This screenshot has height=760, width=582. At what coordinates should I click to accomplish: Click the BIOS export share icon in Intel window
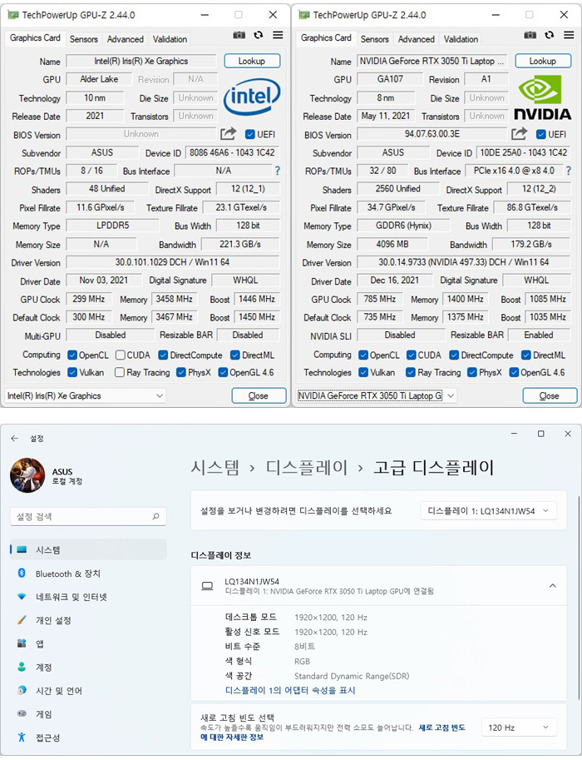click(228, 133)
